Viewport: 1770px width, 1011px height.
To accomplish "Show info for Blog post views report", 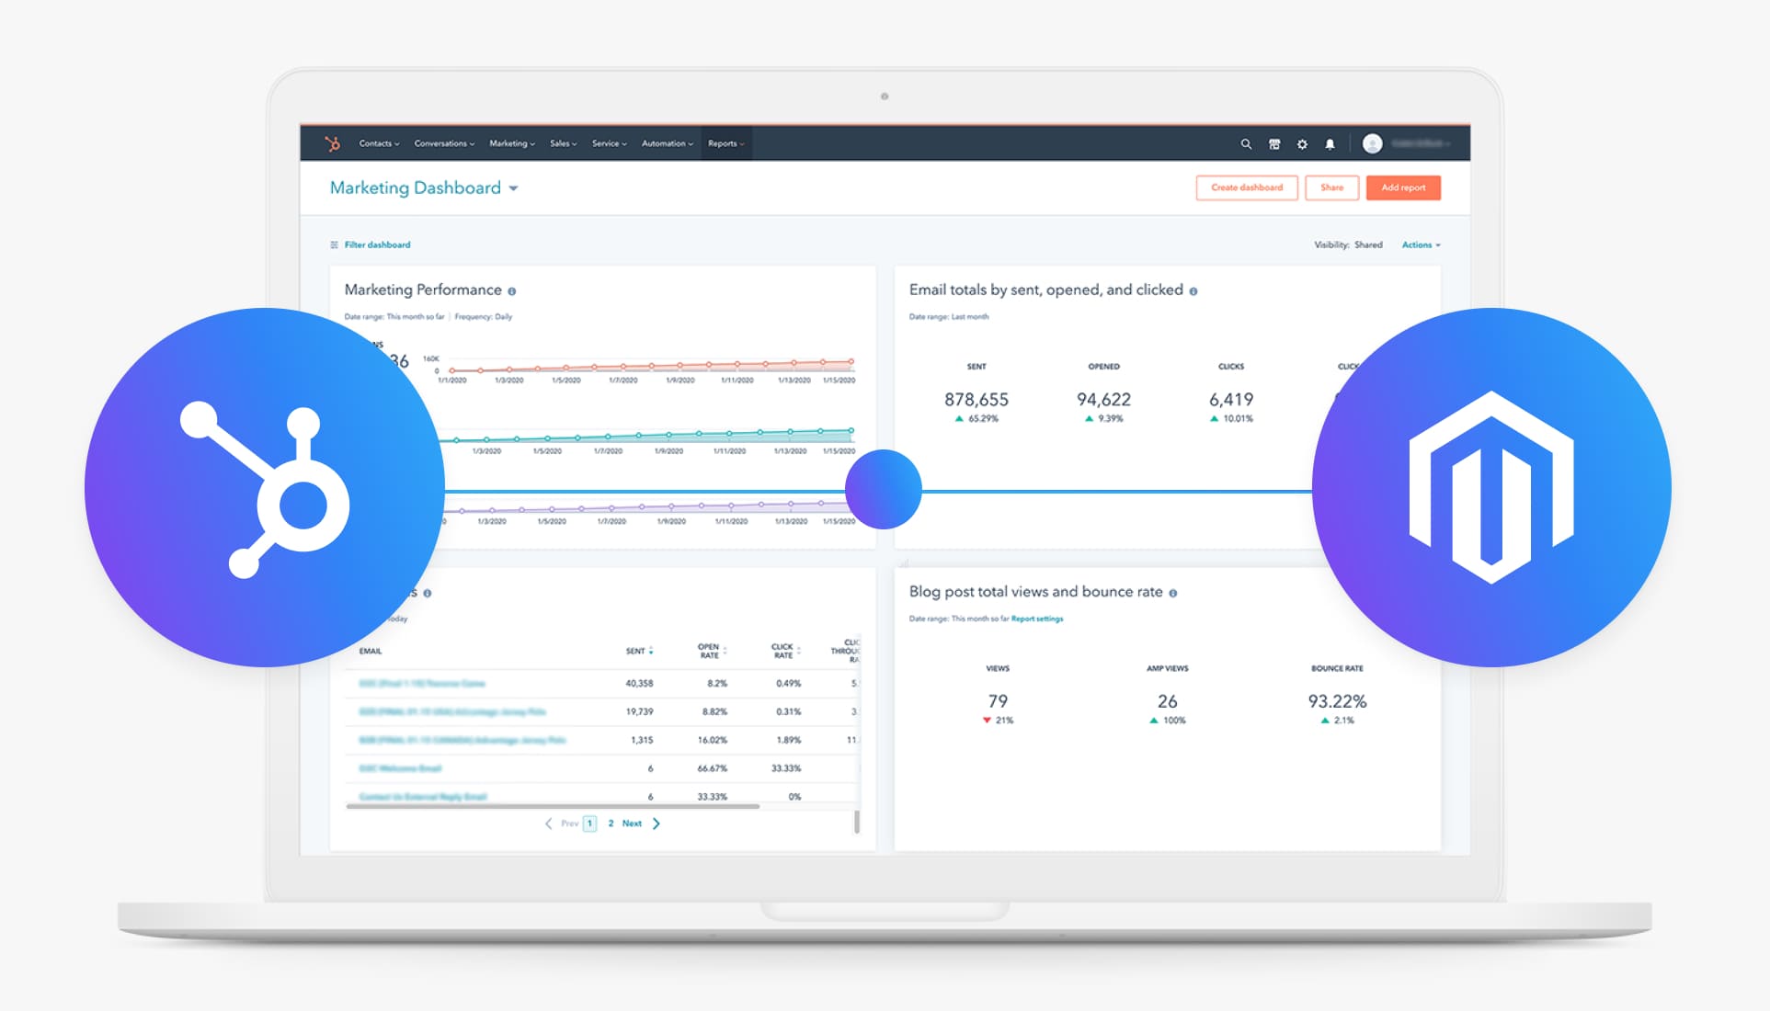I will point(1173,593).
